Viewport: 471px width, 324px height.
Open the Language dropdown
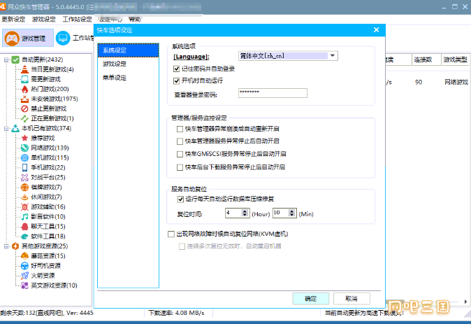point(333,56)
